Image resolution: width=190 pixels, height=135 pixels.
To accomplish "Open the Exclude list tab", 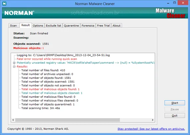I will point(53,26).
